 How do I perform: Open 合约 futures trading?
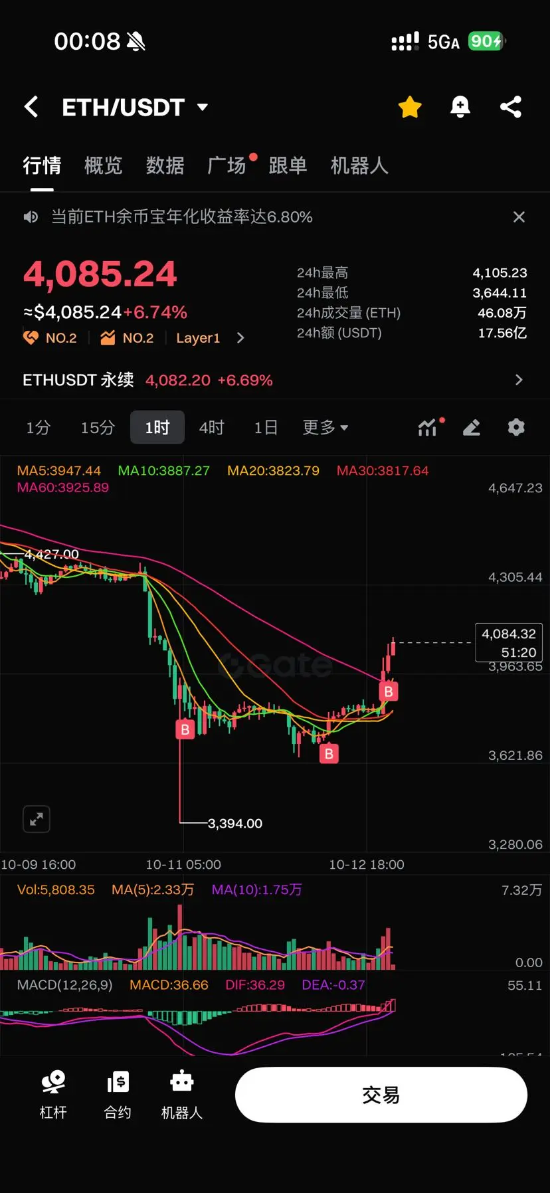118,1094
